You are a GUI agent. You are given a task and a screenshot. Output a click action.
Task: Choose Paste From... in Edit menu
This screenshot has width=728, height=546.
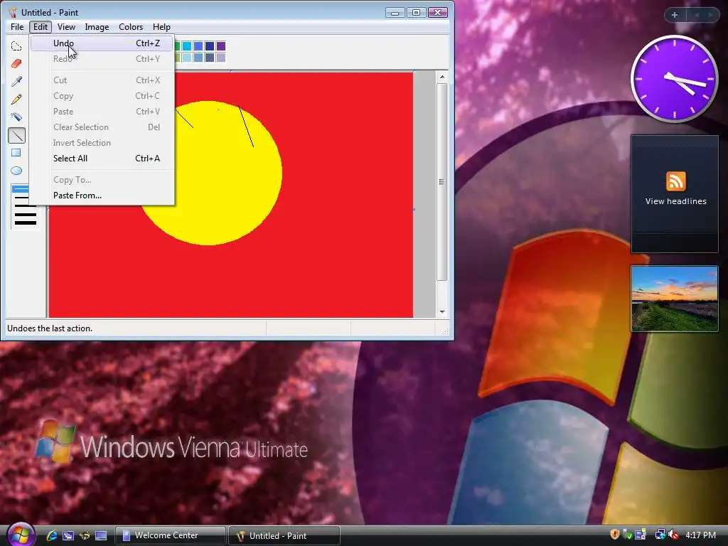tap(102, 196)
